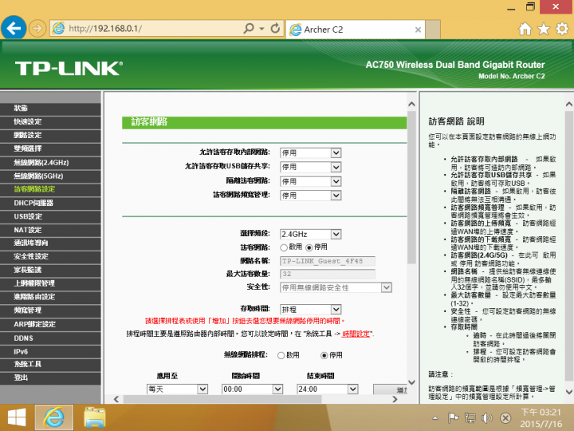Viewport: 574px width, 431px height.
Task: Open the Windows Start button
Action: 17,417
